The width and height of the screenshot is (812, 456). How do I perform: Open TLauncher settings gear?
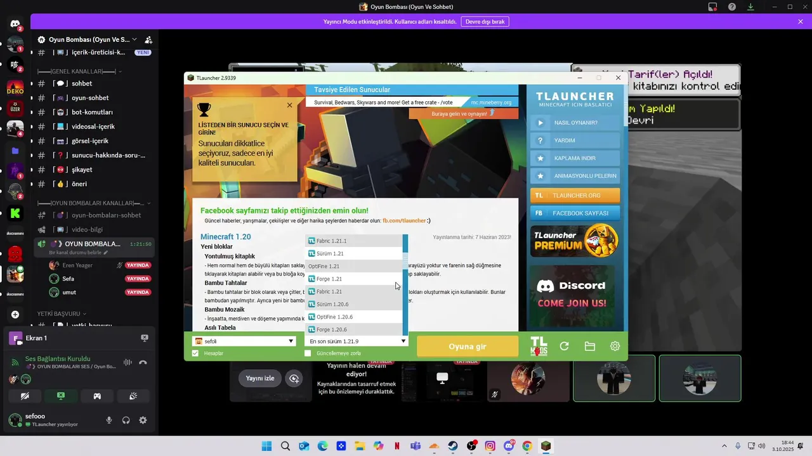point(615,346)
